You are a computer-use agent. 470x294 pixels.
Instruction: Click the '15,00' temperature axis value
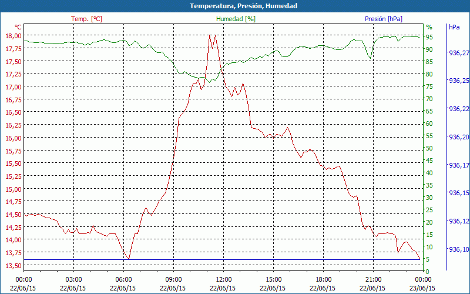(14, 189)
